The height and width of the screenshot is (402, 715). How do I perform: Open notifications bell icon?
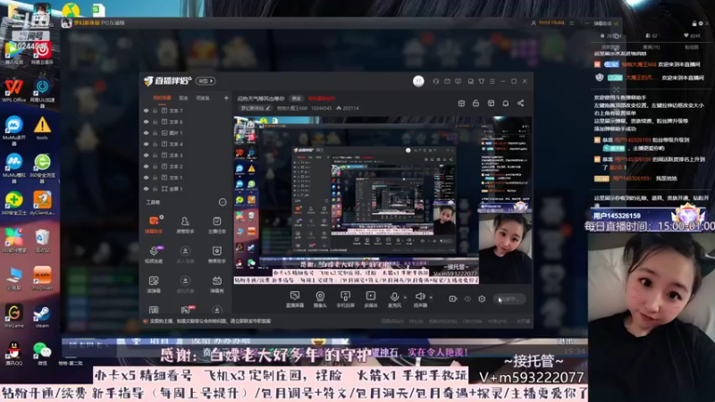pos(505,103)
